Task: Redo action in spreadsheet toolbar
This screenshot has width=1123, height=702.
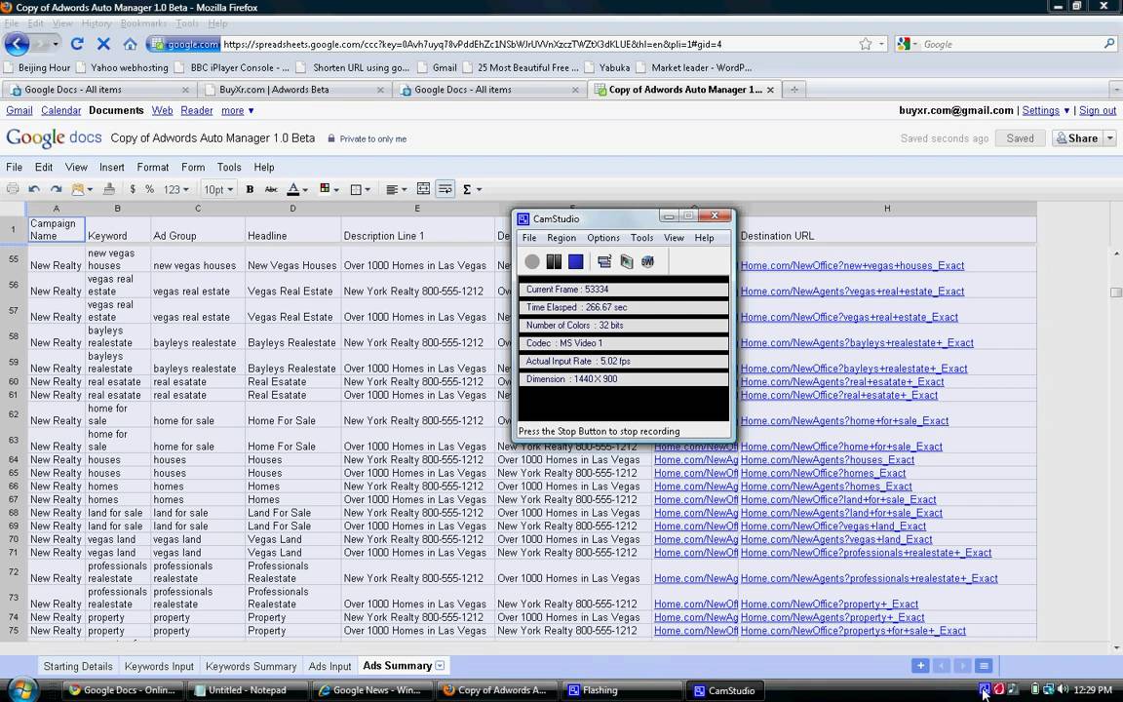Action: 56,189
